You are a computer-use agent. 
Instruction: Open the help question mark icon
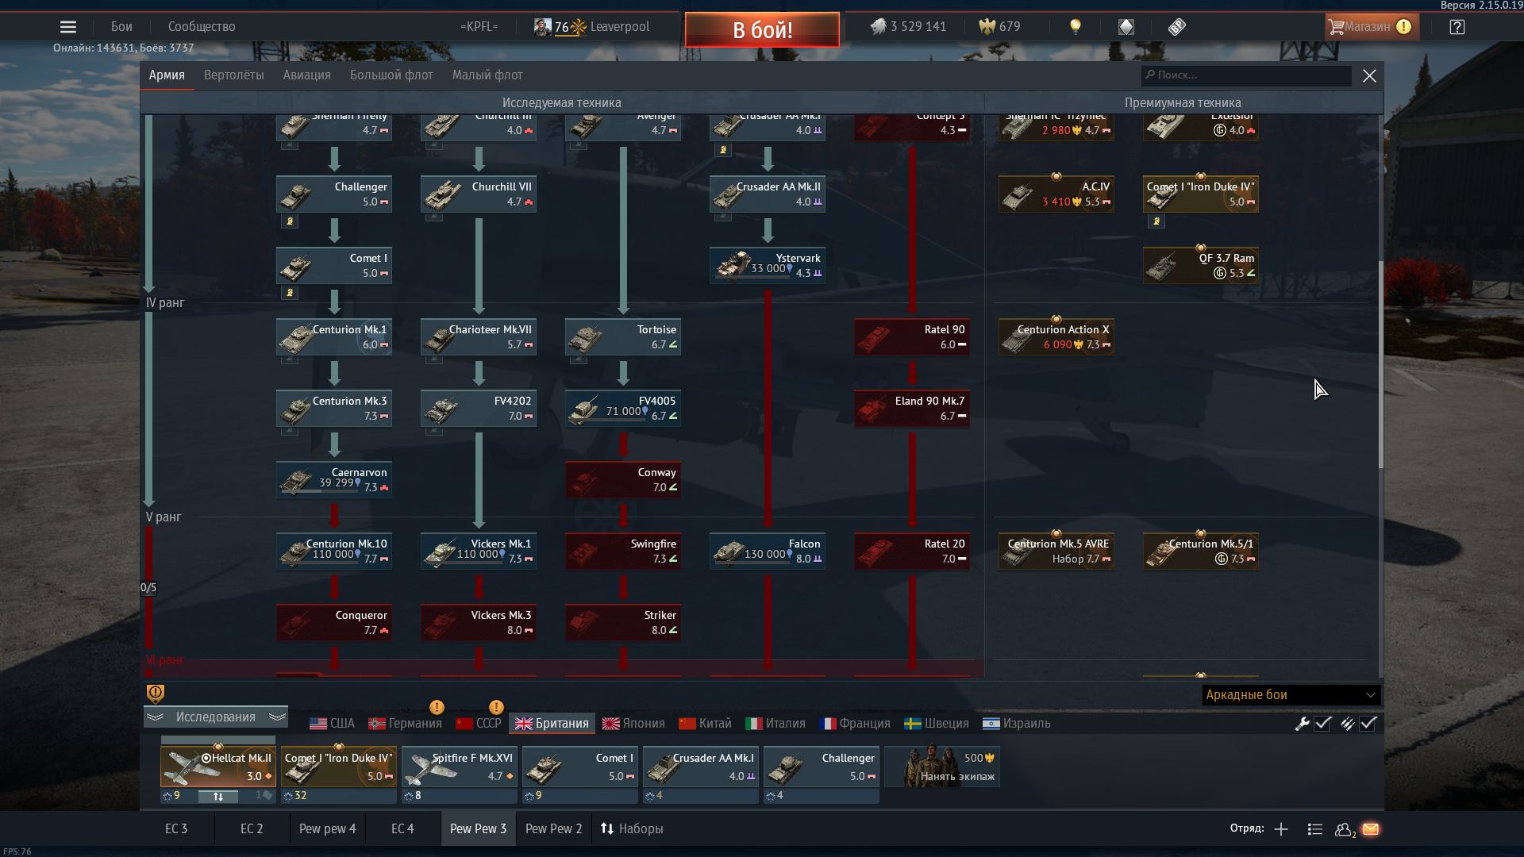pos(1457,27)
